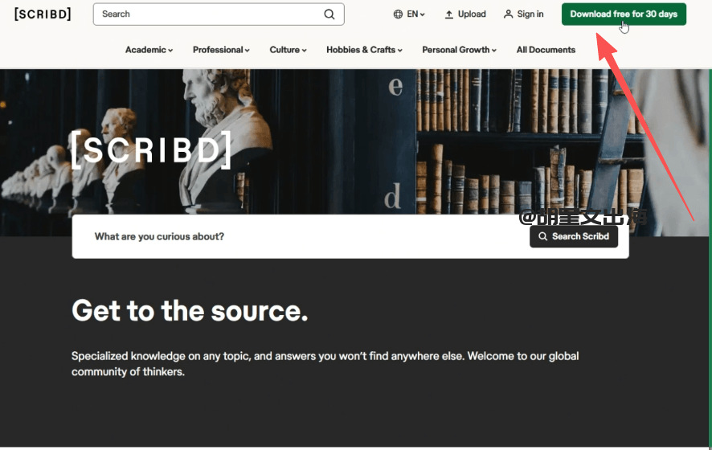712x450 pixels.
Task: Open the Upload link
Action: tap(465, 14)
